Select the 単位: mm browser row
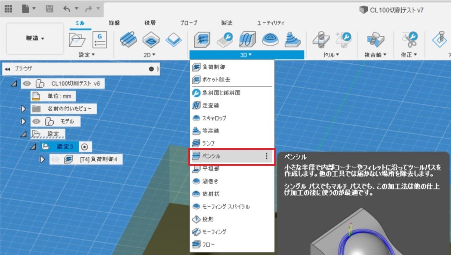451x255 pixels. coord(53,96)
